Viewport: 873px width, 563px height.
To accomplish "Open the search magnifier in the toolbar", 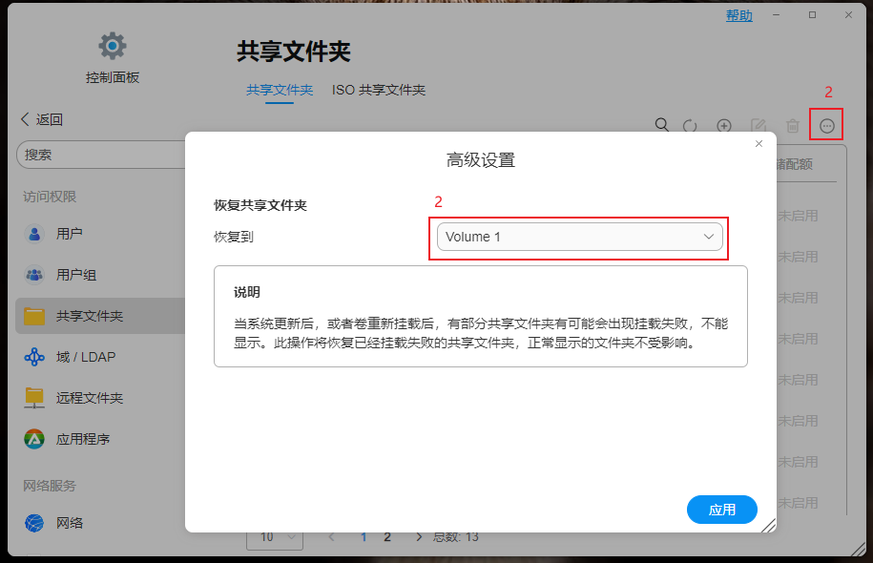I will coord(661,125).
